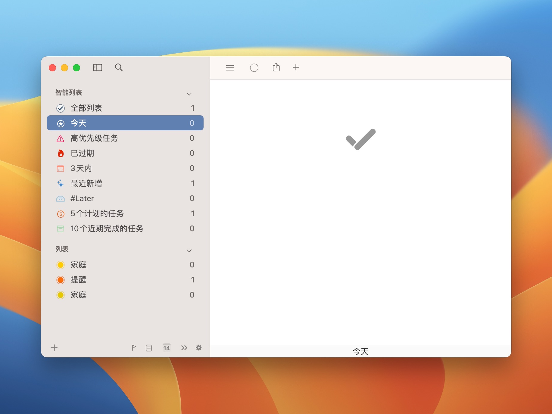Open 高优先级任务 smart list
This screenshot has height=414, width=552.
click(125, 138)
